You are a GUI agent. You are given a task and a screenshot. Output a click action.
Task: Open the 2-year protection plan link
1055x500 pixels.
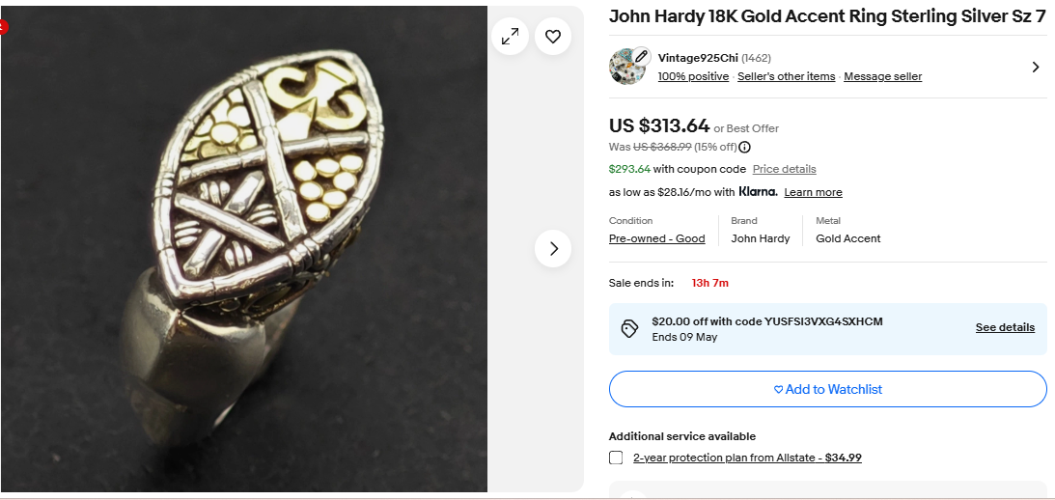pos(747,458)
